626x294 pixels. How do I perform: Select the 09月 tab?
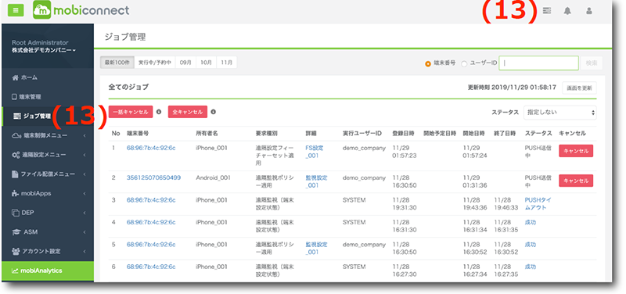click(x=186, y=63)
